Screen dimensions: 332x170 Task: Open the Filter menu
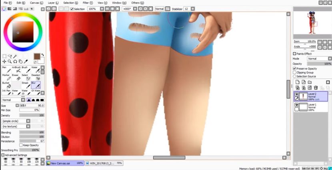[x=88, y=3]
